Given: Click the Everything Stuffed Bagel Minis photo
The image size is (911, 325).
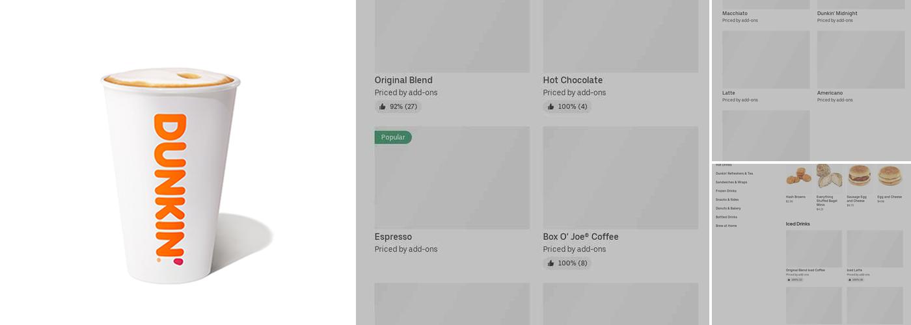Looking at the screenshot, I should pos(829,175).
